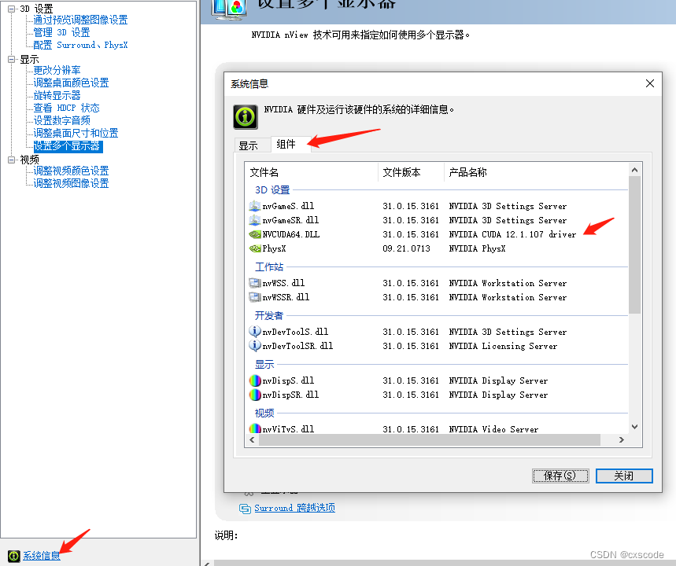Open 配置 Surround、PhysX
676x566 pixels.
coord(80,45)
